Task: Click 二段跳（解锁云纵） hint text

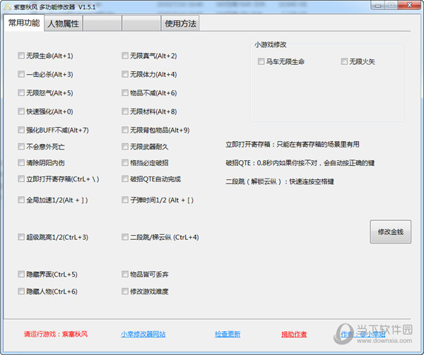Action: [x=280, y=181]
